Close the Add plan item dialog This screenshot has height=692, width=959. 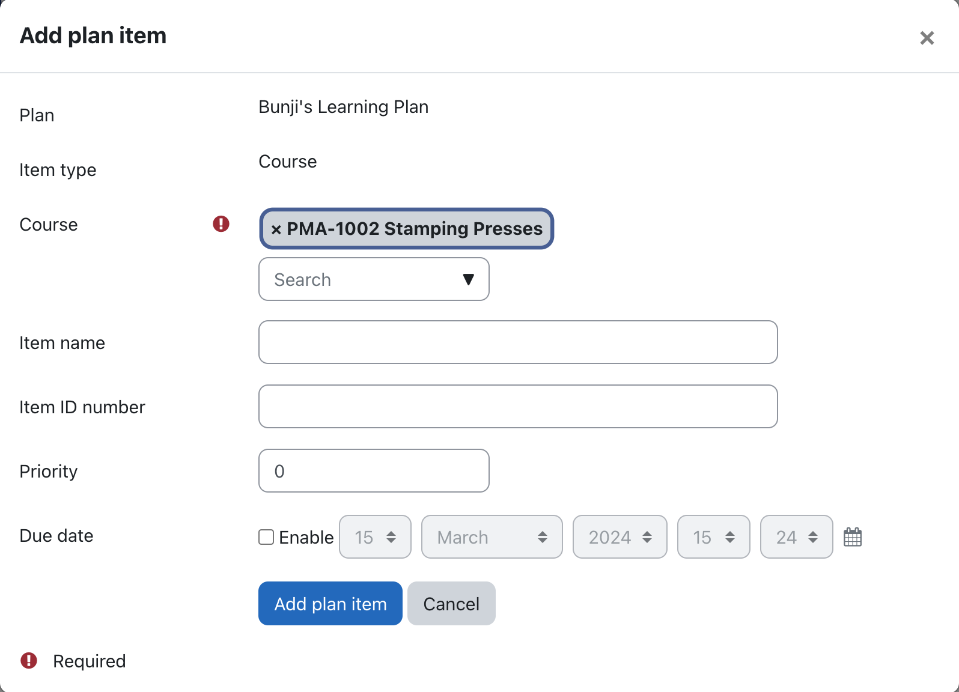[x=927, y=38]
